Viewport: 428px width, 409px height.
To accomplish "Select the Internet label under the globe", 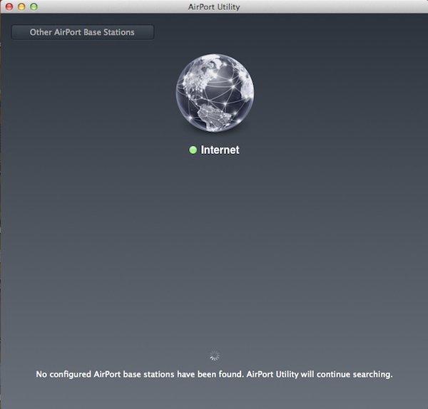I will [220, 150].
